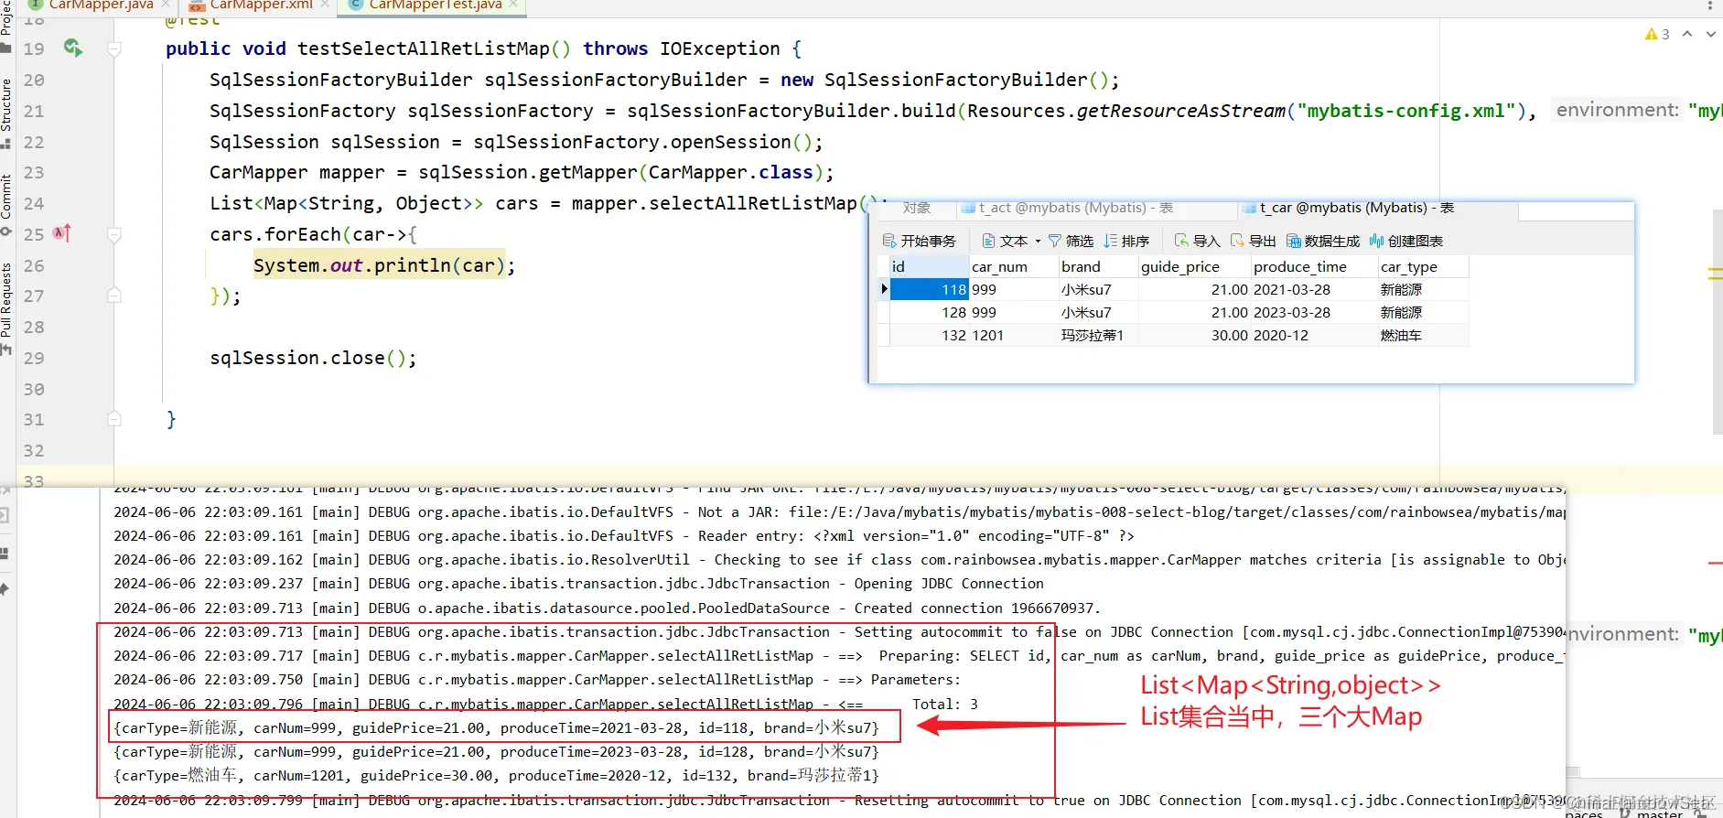This screenshot has height=818, width=1723.
Task: Click the car_num column header
Action: pyautogui.click(x=1014, y=266)
